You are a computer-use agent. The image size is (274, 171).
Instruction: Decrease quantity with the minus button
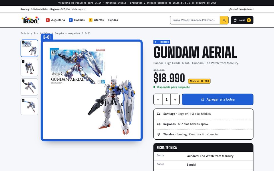click(x=158, y=99)
